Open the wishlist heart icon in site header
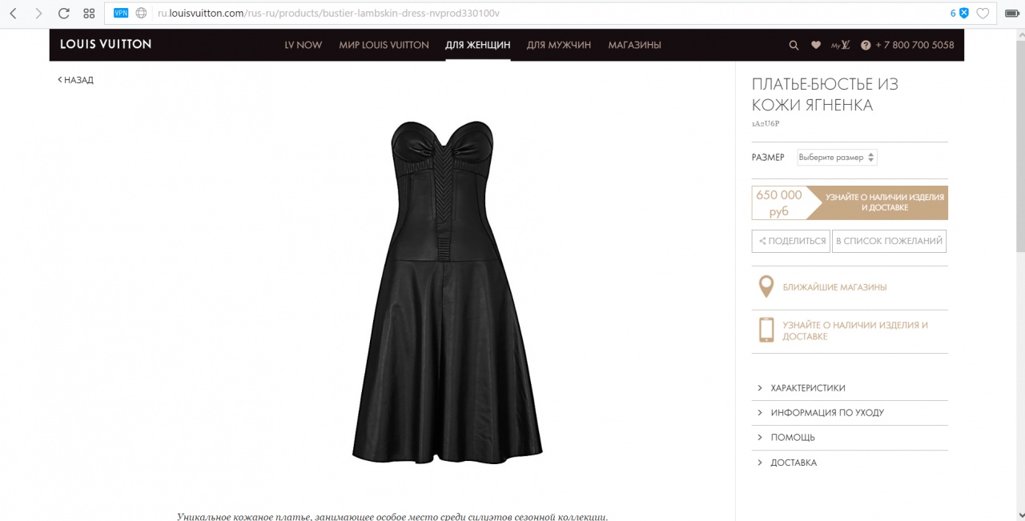Screen dimensions: 1025x521 pos(816,46)
